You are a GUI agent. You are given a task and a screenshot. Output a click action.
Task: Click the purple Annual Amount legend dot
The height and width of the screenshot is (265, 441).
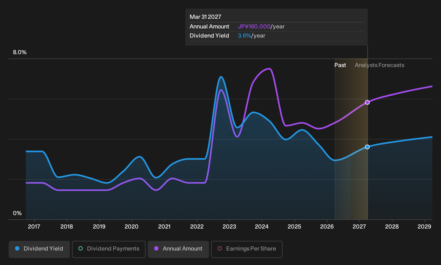tap(156, 248)
